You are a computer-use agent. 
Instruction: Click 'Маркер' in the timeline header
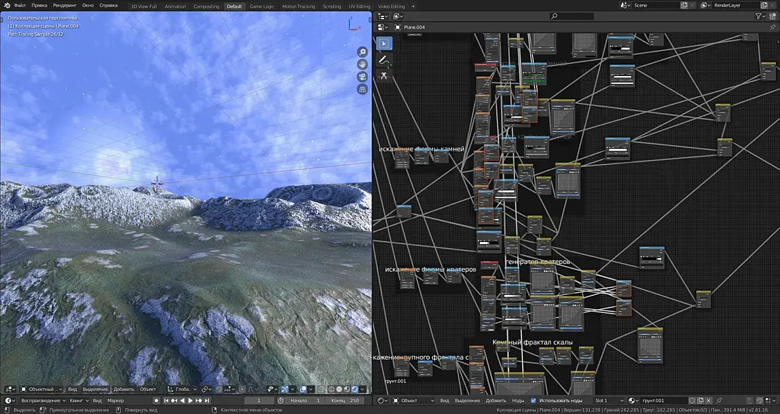[x=116, y=401]
